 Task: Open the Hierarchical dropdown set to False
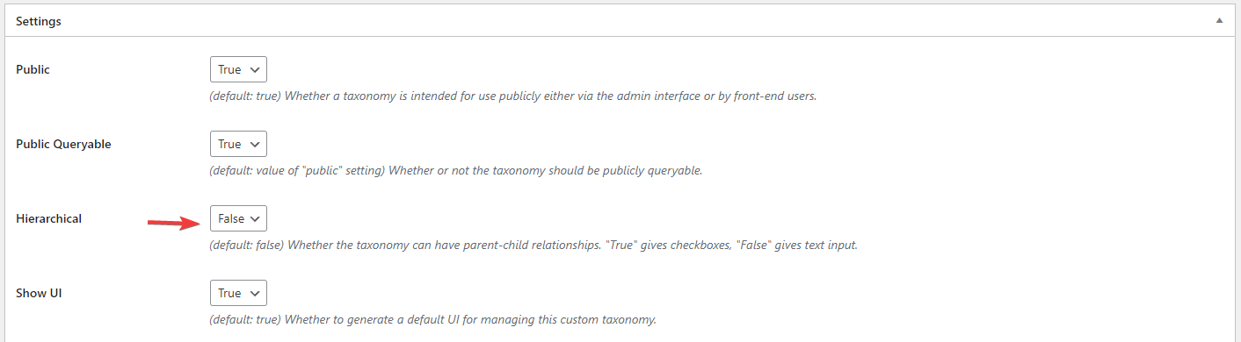pos(238,218)
